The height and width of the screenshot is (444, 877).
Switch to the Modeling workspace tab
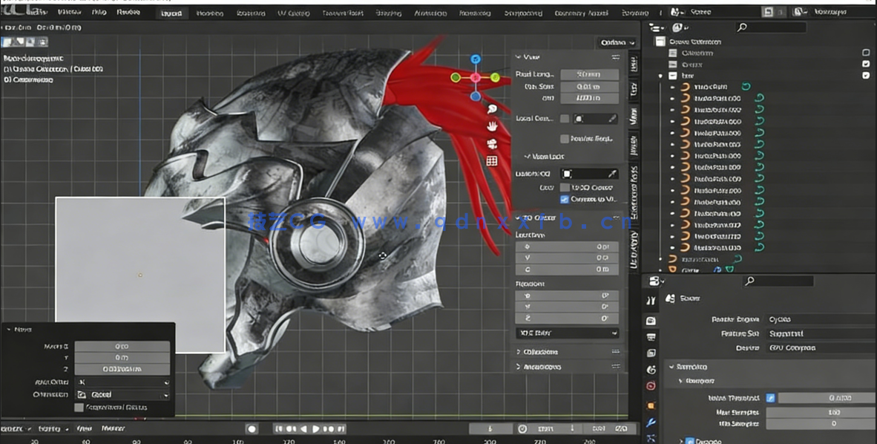click(x=210, y=13)
